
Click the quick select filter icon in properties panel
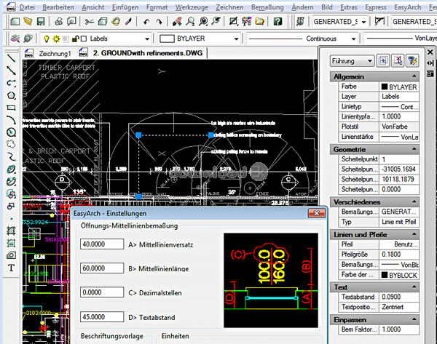pos(412,60)
